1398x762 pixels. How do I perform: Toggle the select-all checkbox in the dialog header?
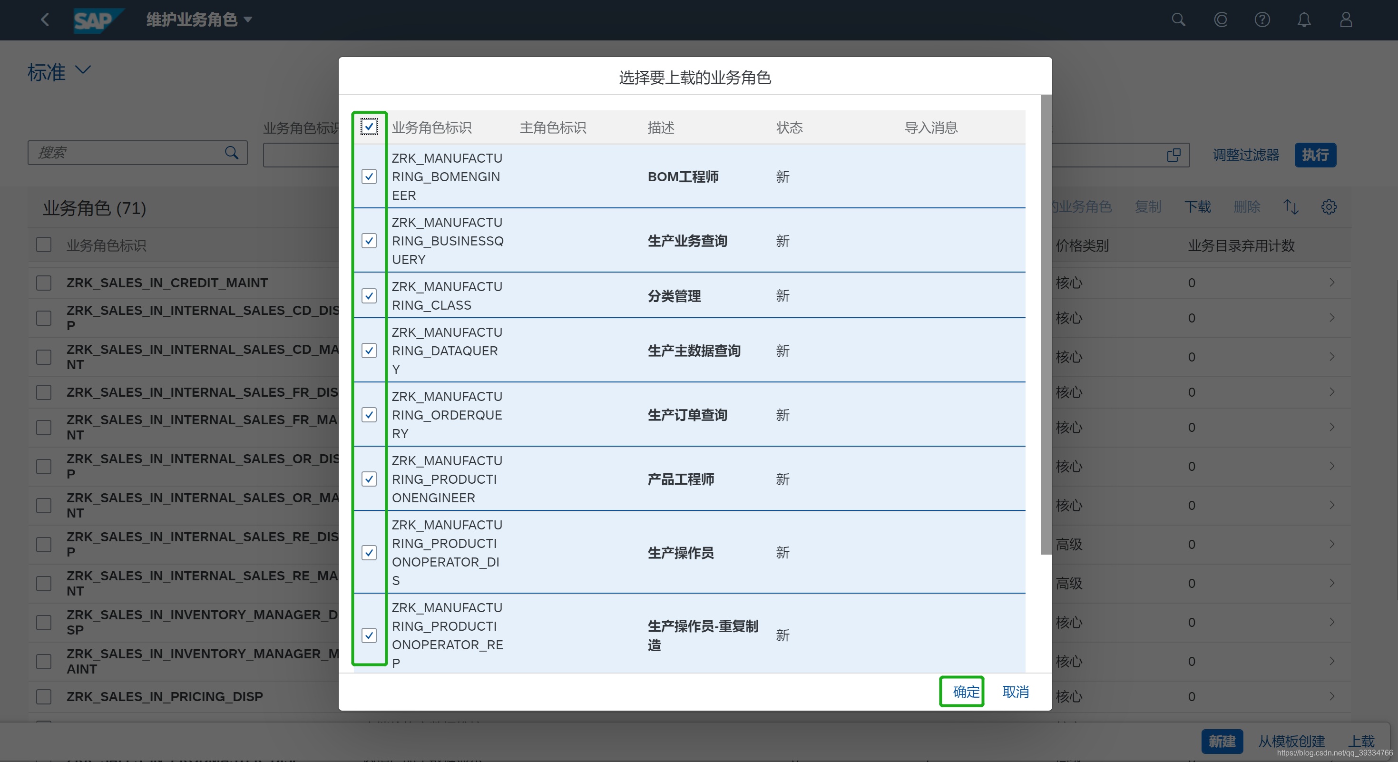point(369,127)
